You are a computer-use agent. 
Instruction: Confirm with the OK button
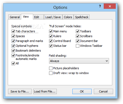coord(82,91)
